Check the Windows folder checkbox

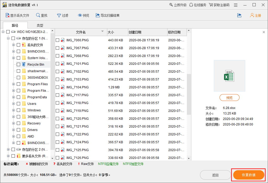[x=19, y=110]
